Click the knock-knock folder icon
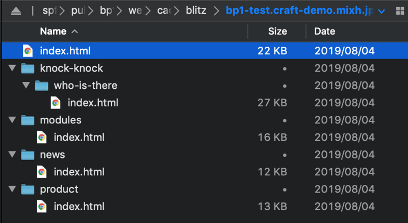 28,68
